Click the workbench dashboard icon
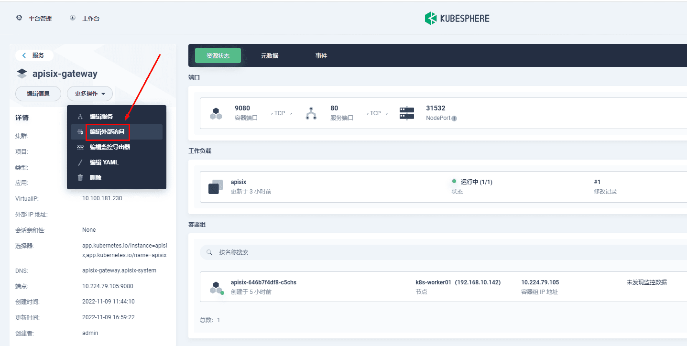 tap(73, 18)
